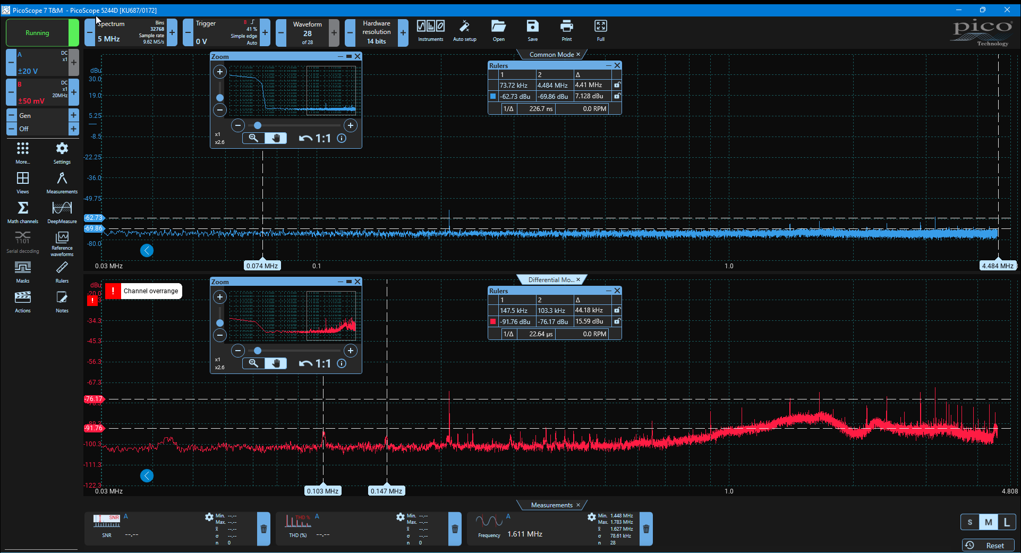The width and height of the screenshot is (1021, 553).
Task: Adjust Common Mode vertical zoom slider
Action: point(220,98)
